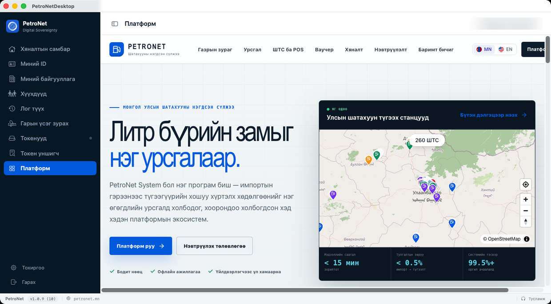This screenshot has height=304, width=551.
Task: Zoom in the map with plus button
Action: (x=526, y=200)
